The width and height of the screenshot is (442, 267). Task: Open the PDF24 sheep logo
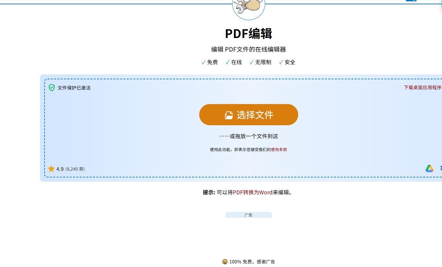[x=249, y=7]
